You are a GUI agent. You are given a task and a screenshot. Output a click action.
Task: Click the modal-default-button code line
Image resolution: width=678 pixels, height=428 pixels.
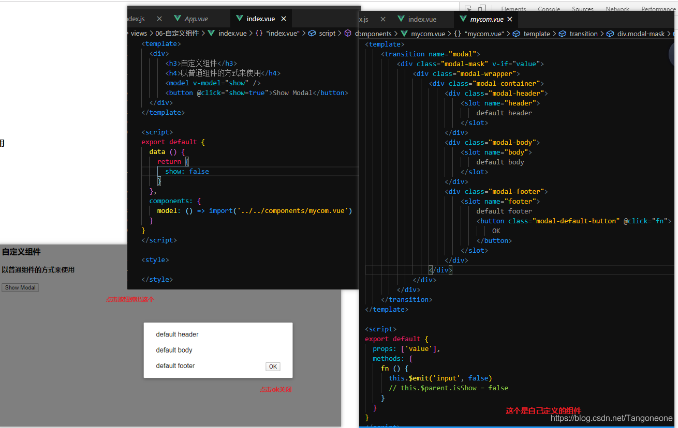tap(574, 221)
